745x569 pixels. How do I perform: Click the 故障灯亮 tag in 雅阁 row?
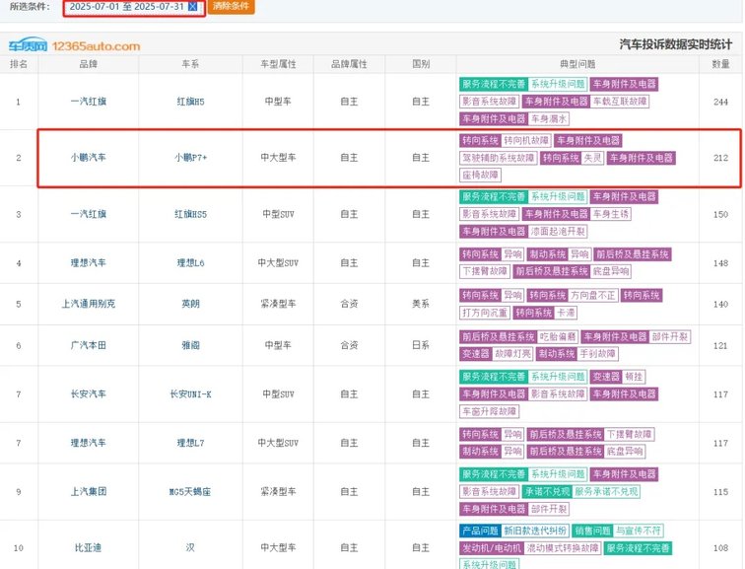[x=512, y=354]
